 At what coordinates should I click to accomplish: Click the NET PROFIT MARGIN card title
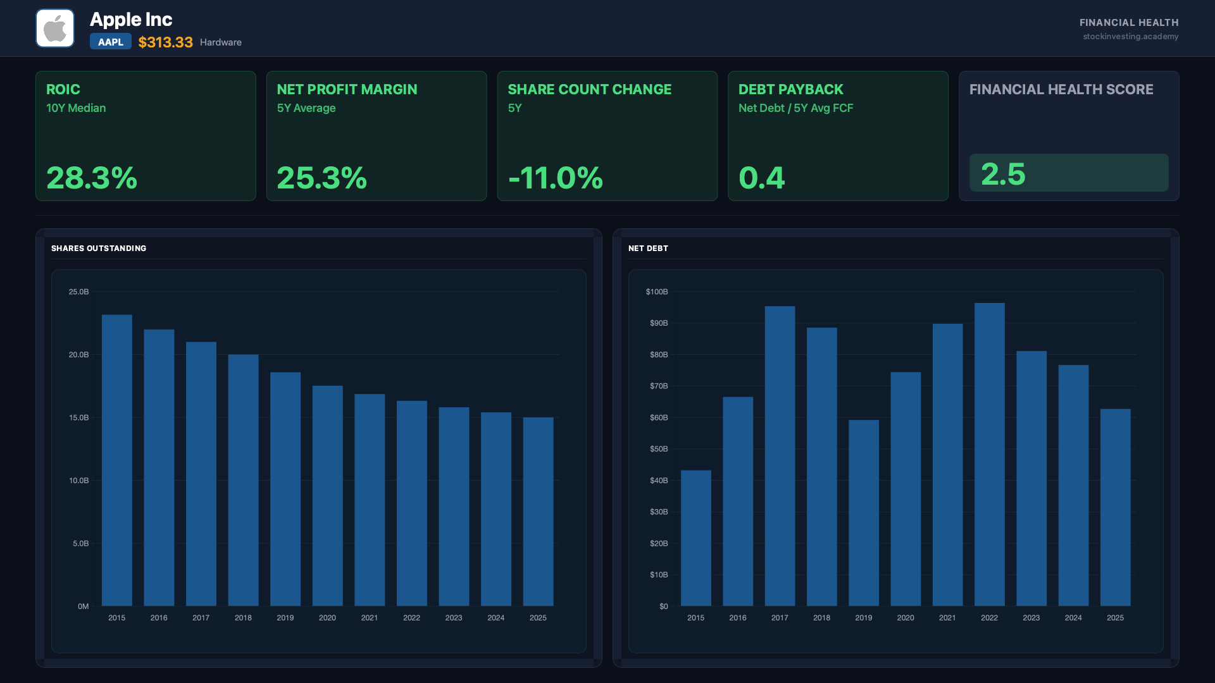pyautogui.click(x=347, y=89)
